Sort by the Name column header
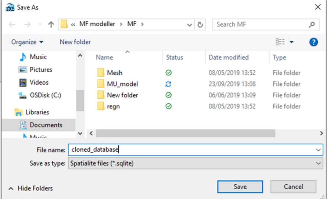The image size is (327, 199). tap(104, 58)
